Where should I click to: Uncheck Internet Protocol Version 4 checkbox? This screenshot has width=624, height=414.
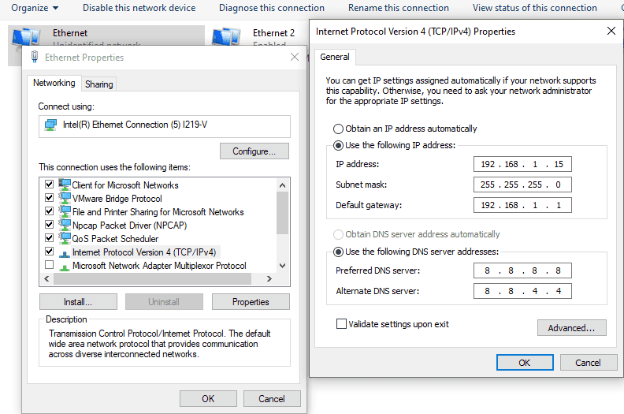click(x=50, y=252)
